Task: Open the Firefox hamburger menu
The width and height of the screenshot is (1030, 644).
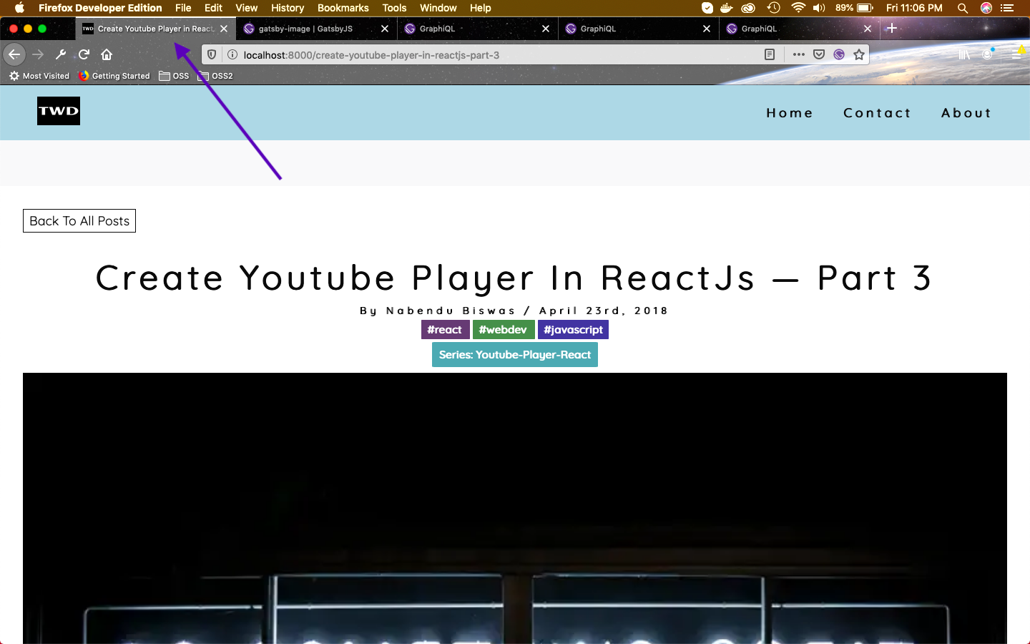Action: click(1017, 54)
